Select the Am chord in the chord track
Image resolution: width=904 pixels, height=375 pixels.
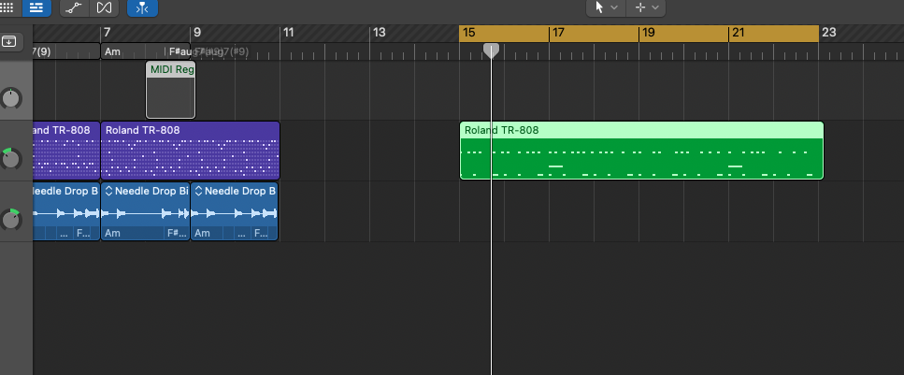pos(112,52)
